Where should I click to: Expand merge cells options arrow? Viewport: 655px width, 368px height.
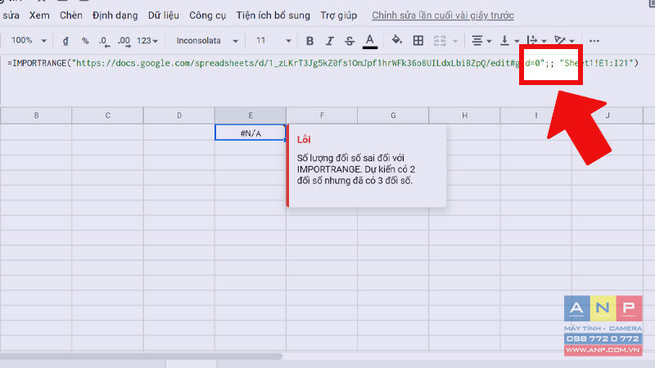(455, 41)
